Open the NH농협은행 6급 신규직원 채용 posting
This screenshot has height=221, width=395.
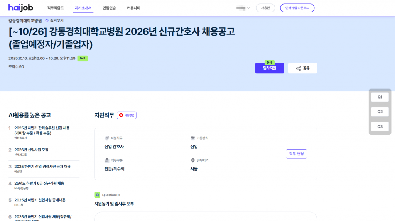tap(39, 183)
